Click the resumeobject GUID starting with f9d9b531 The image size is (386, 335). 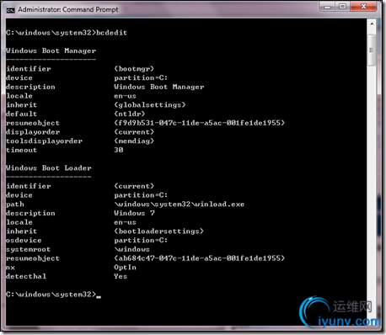[x=199, y=123]
